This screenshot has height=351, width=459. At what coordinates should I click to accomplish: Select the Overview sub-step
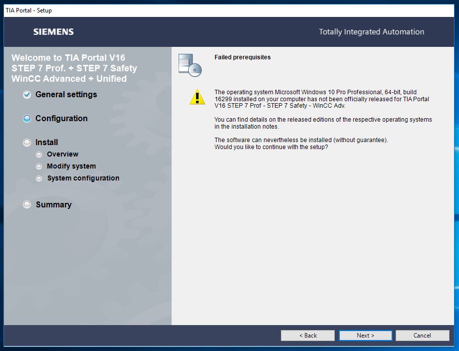click(62, 155)
